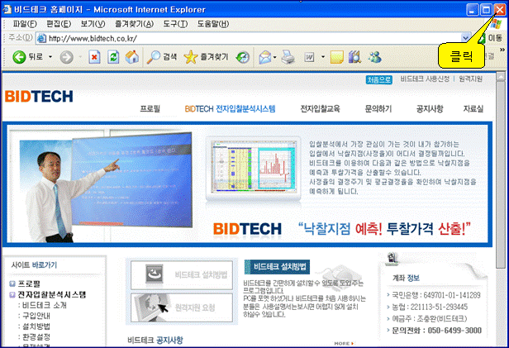Click the 사이트 바로가기 heading
The image size is (509, 348).
pos(34,265)
